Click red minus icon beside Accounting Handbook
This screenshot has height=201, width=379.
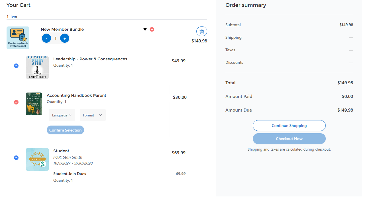16,102
